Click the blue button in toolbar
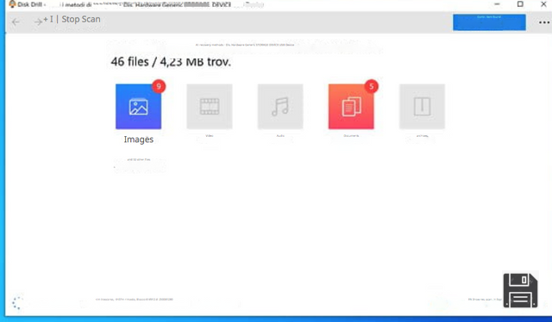The image size is (552, 322). [489, 22]
